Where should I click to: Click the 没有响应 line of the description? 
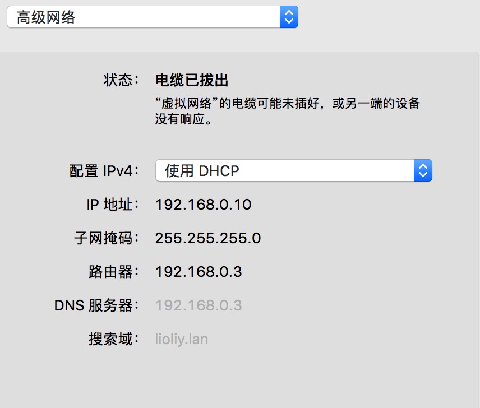coord(183,120)
